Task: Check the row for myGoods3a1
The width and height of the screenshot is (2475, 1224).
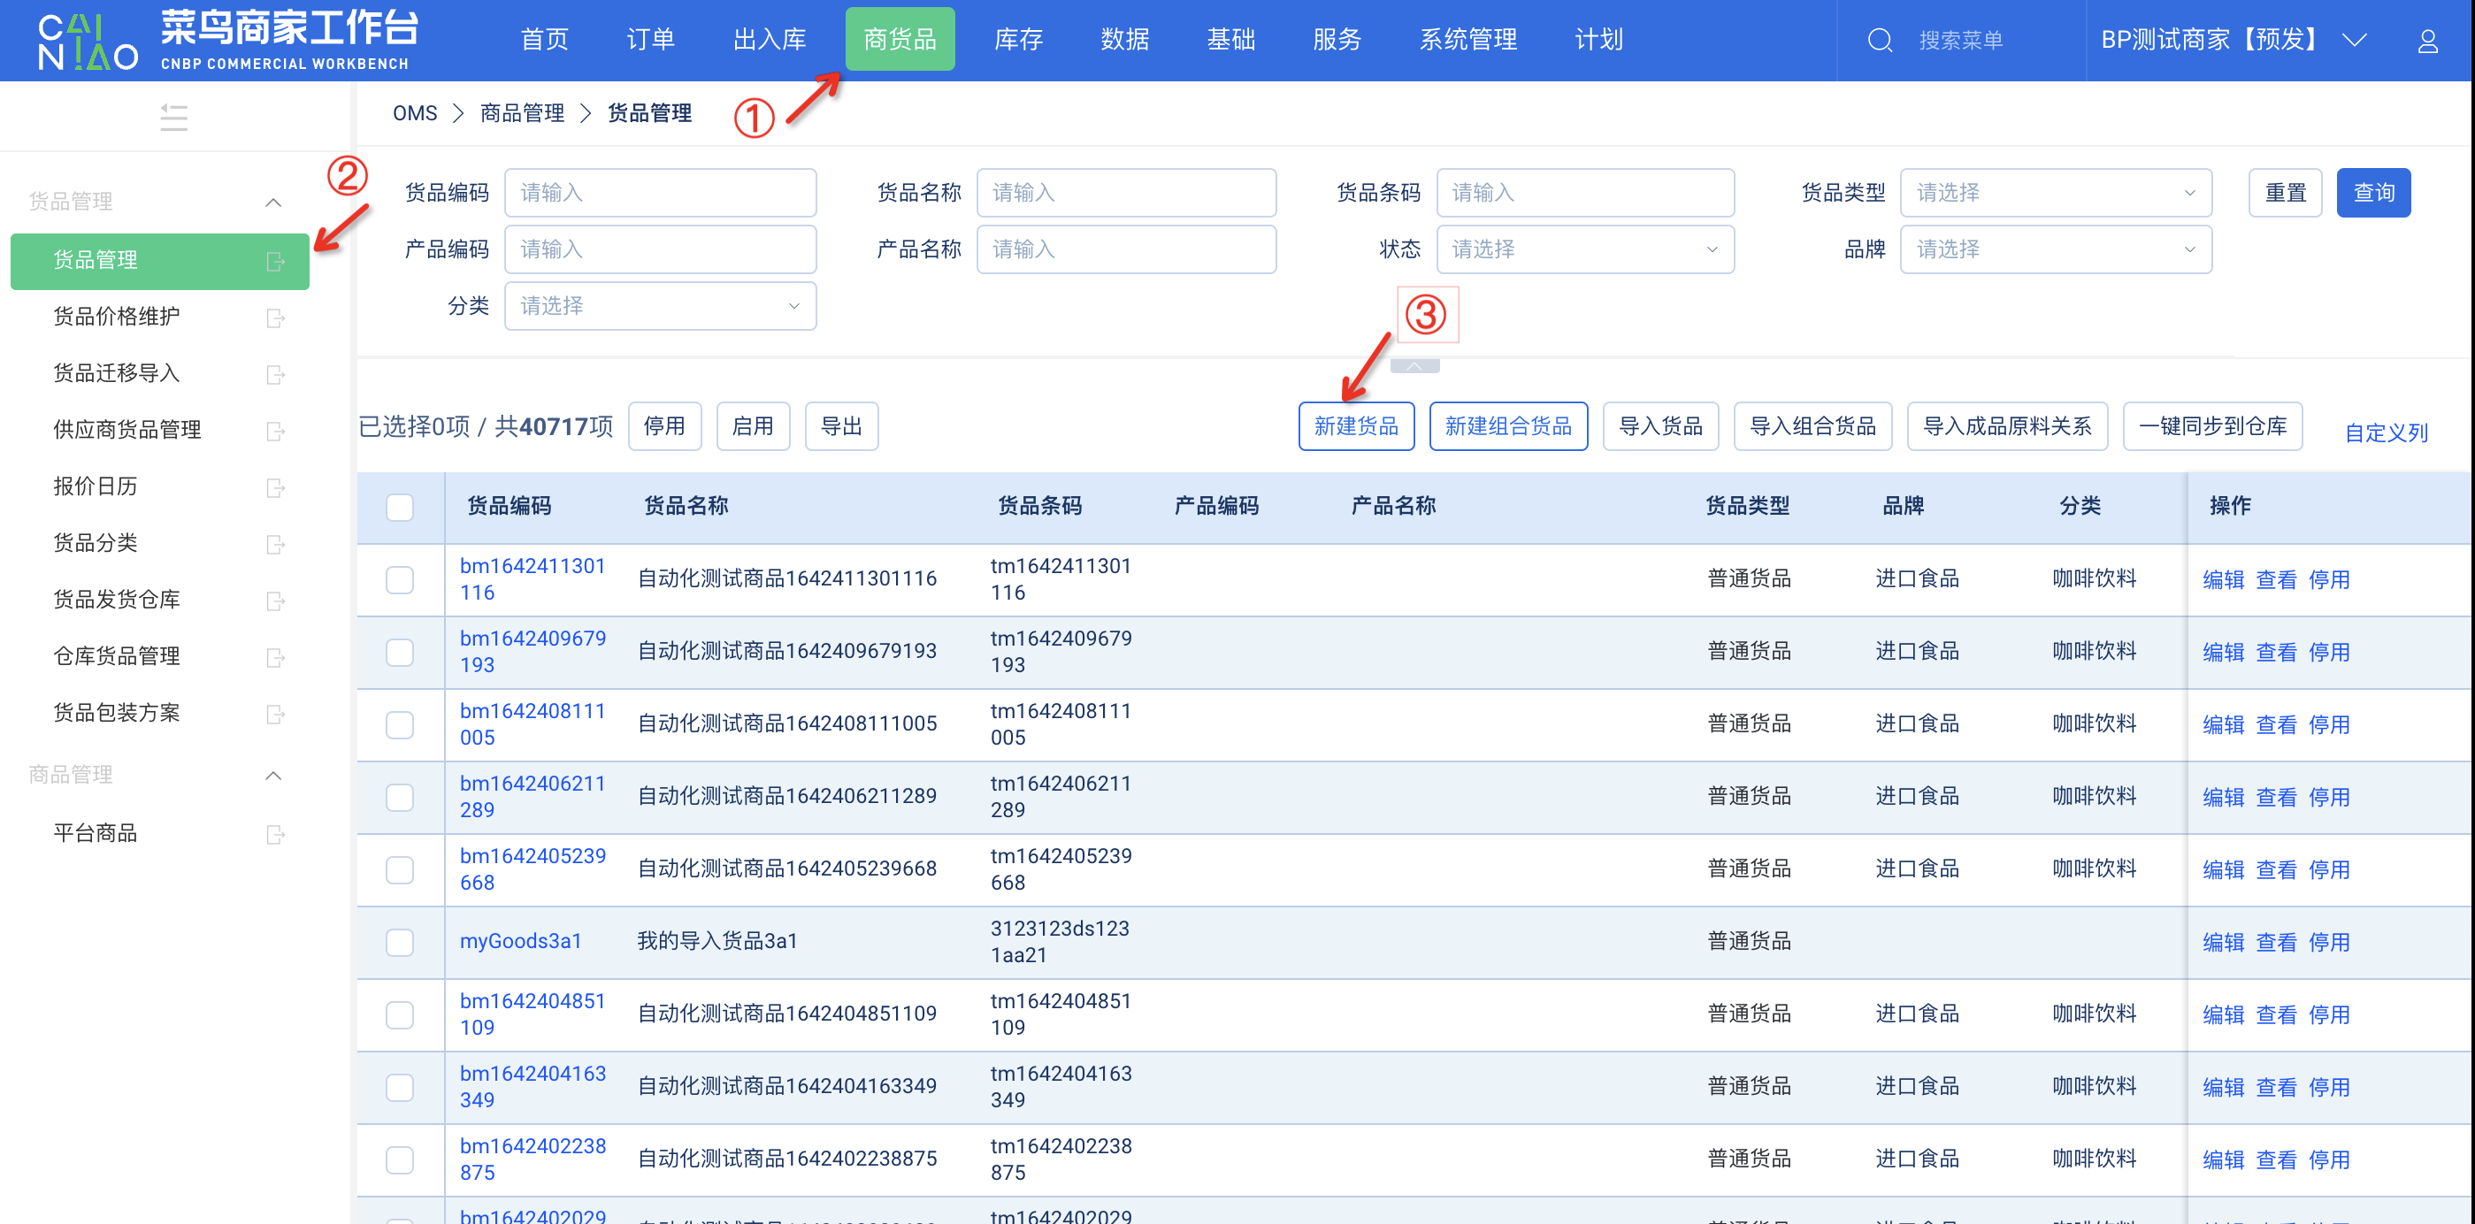Action: [400, 943]
